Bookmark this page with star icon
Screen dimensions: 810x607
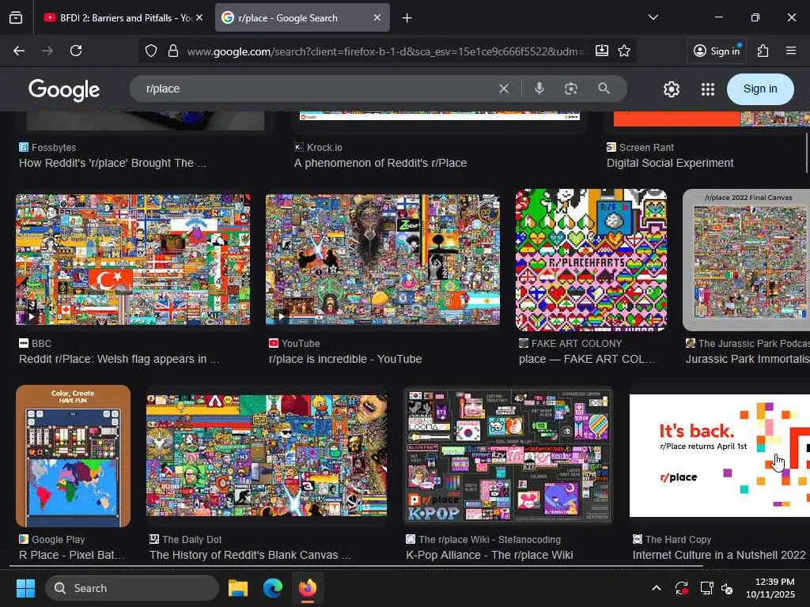coord(624,51)
